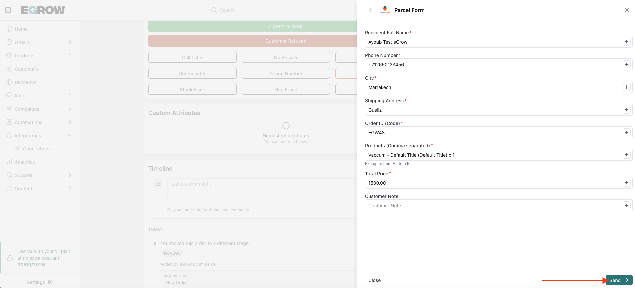Close the Parcel Form panel with X
The height and width of the screenshot is (288, 635).
point(627,10)
